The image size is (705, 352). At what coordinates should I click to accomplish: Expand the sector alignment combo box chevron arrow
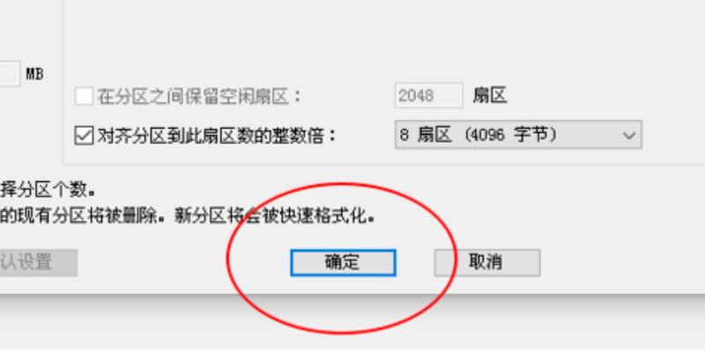tap(628, 136)
